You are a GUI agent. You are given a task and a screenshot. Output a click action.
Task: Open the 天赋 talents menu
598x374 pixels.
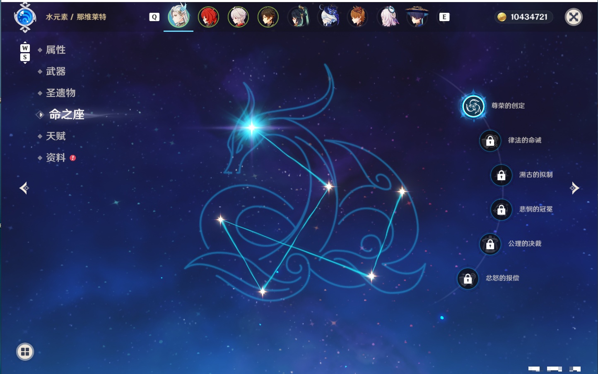pyautogui.click(x=55, y=136)
